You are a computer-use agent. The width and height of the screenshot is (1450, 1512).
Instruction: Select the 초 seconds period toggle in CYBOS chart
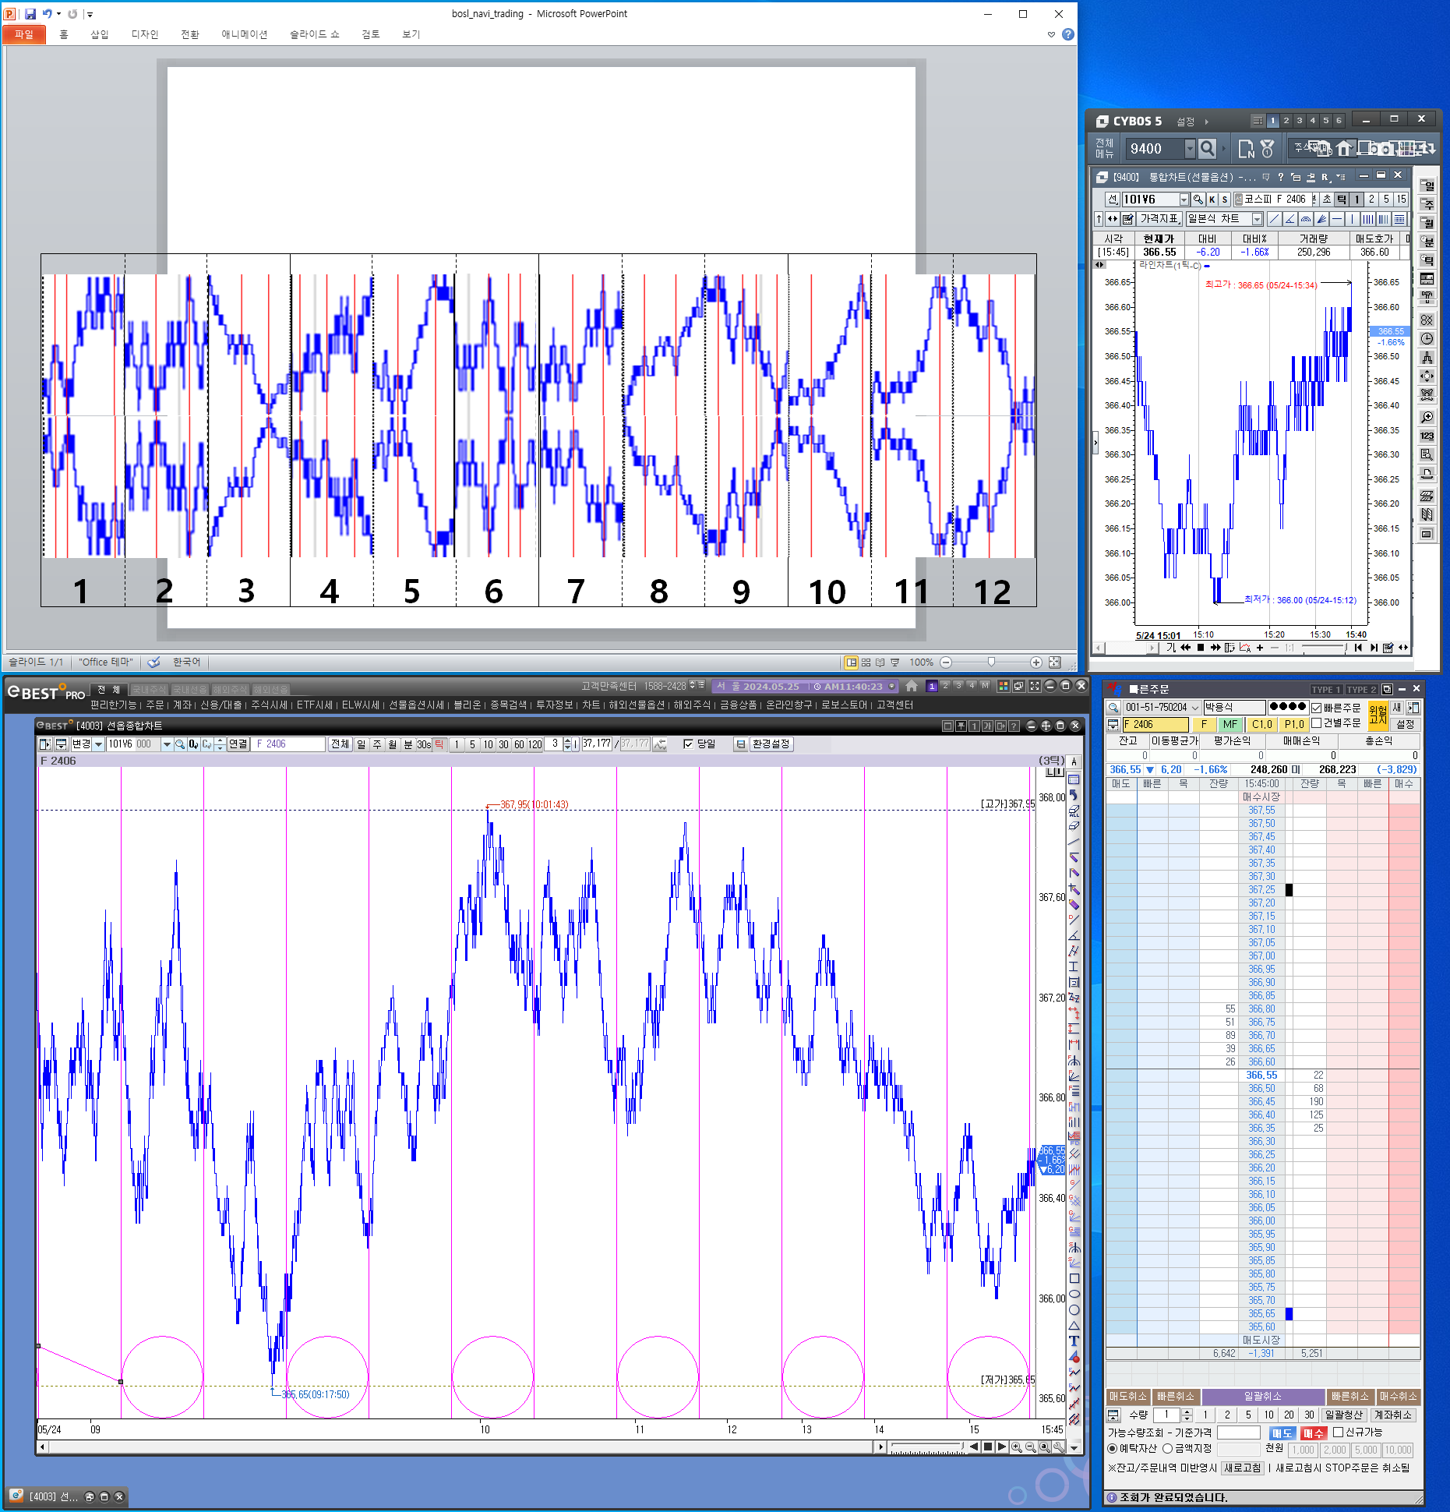click(x=1327, y=200)
